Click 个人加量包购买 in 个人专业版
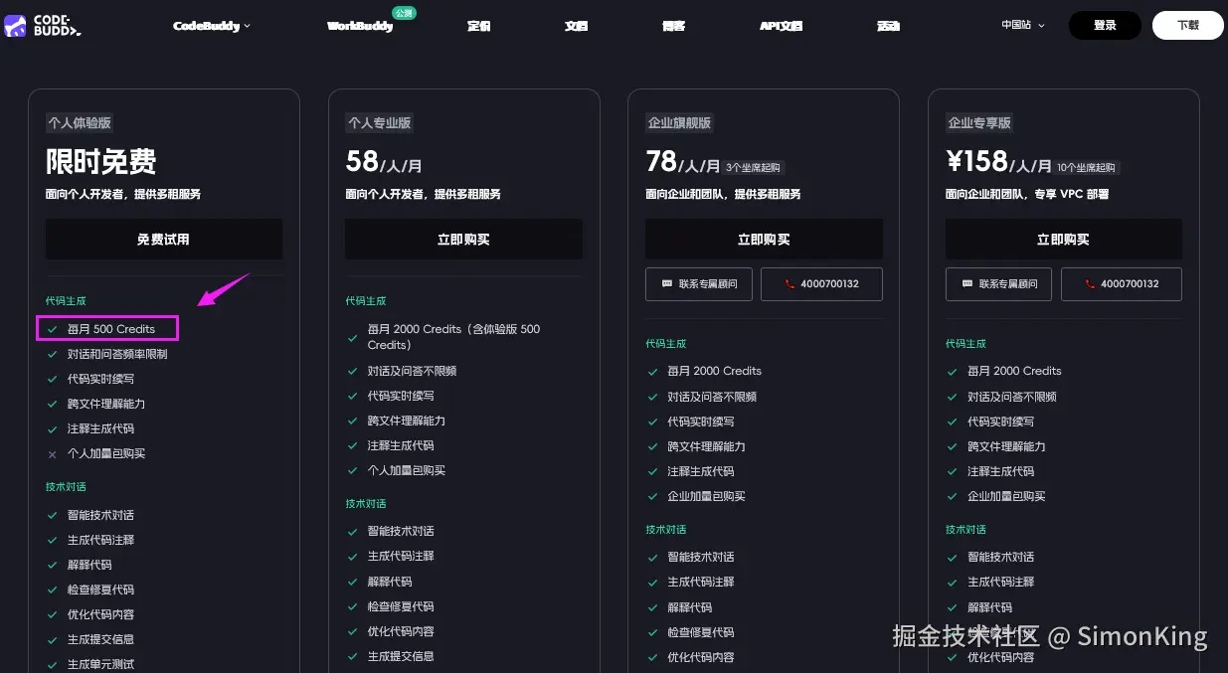The image size is (1228, 673). coord(407,470)
